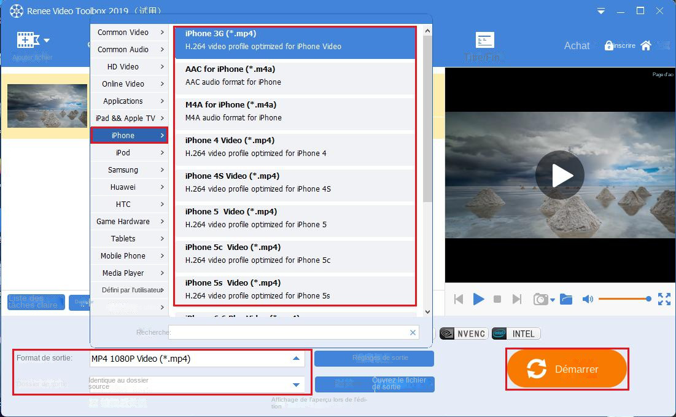
Task: Select the HD Video category
Action: point(129,67)
